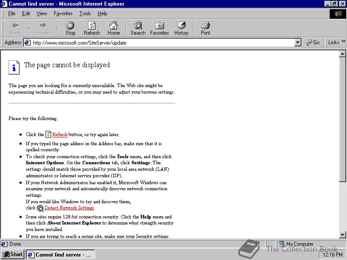Click the Internet Explorer icon in title bar
Screen dimensions: 347x260
[4, 4]
